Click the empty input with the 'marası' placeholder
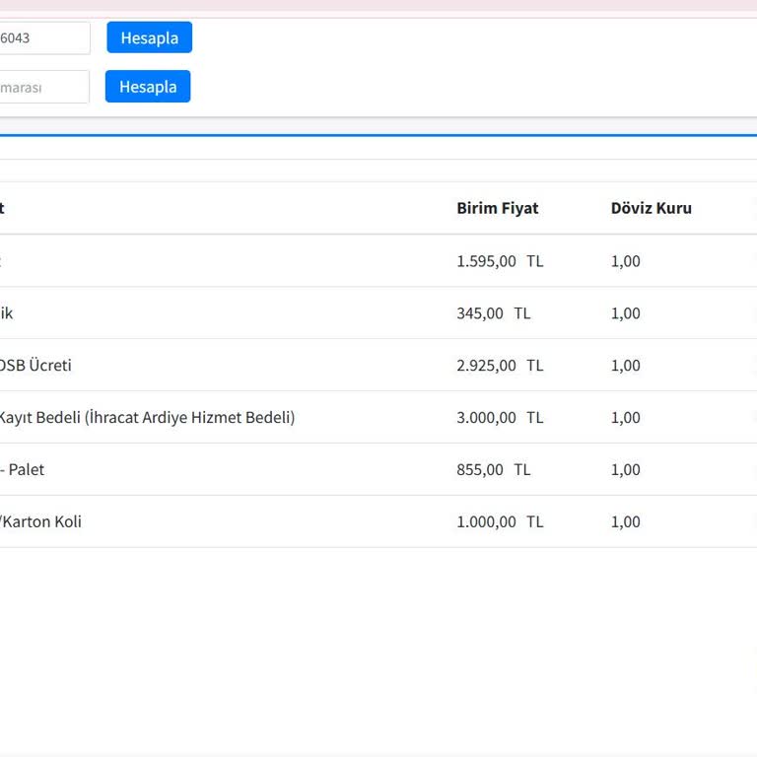This screenshot has height=757, width=757. (x=43, y=87)
